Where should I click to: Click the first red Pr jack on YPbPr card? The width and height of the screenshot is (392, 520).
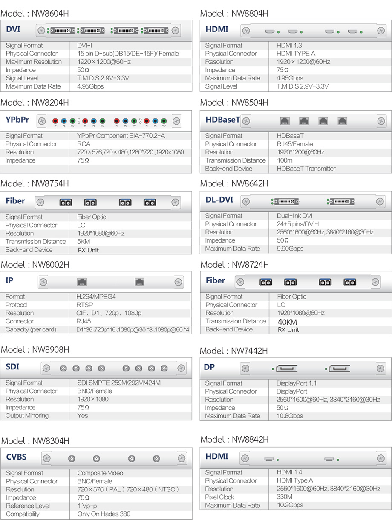pyautogui.click(x=55, y=121)
